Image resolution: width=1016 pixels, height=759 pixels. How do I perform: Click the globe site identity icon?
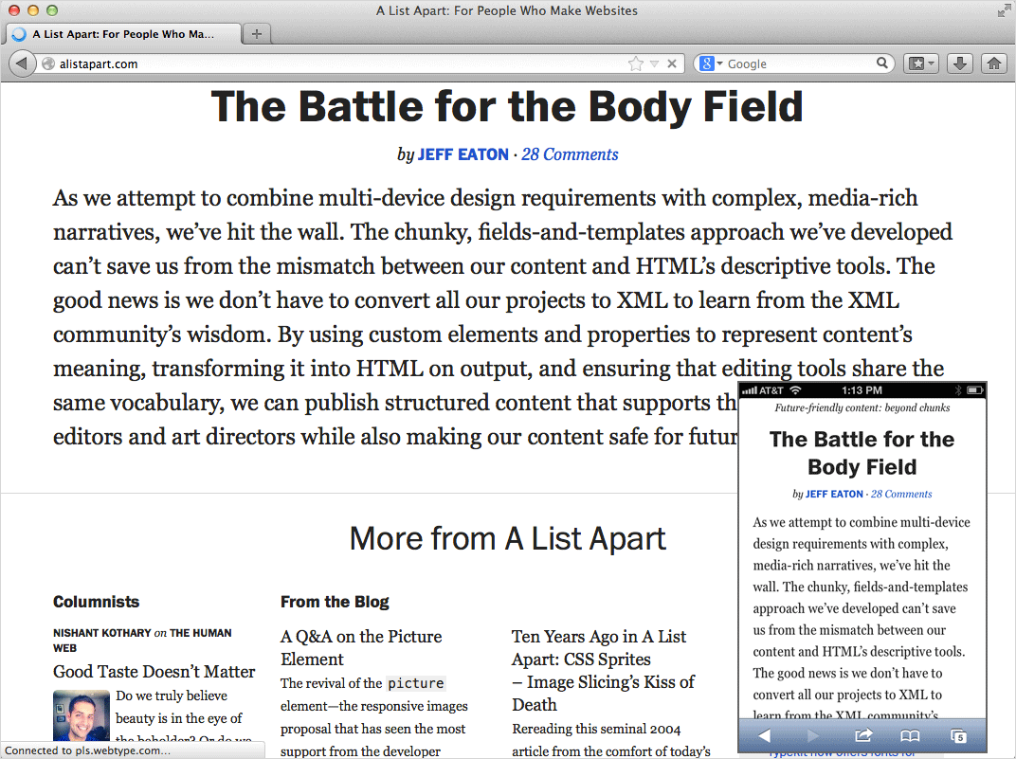48,63
